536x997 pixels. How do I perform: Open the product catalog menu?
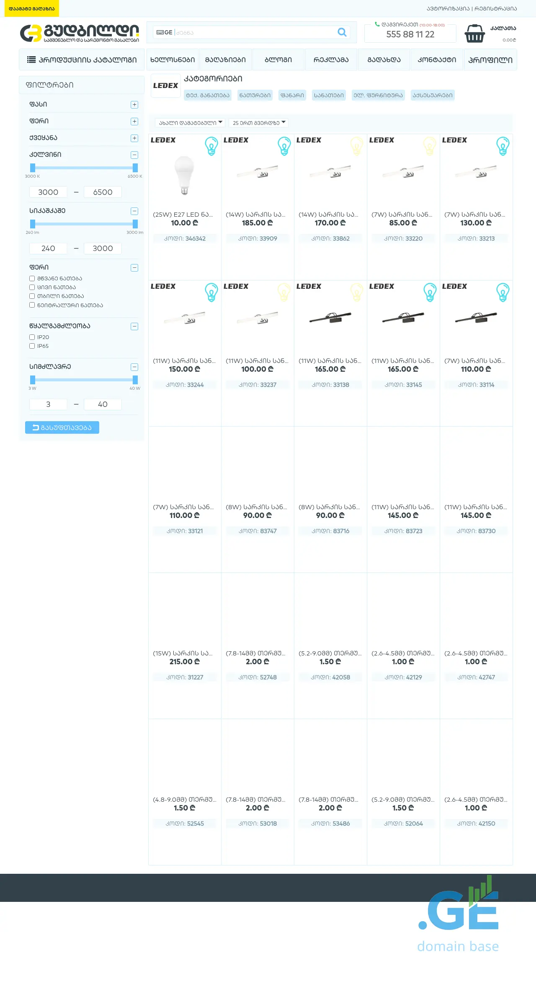pos(82,60)
